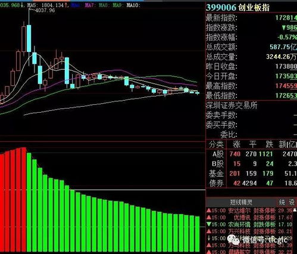Click the green down-triangle icon beside 农尚环境
Viewport: 297px width, 254px height.
(x=209, y=224)
